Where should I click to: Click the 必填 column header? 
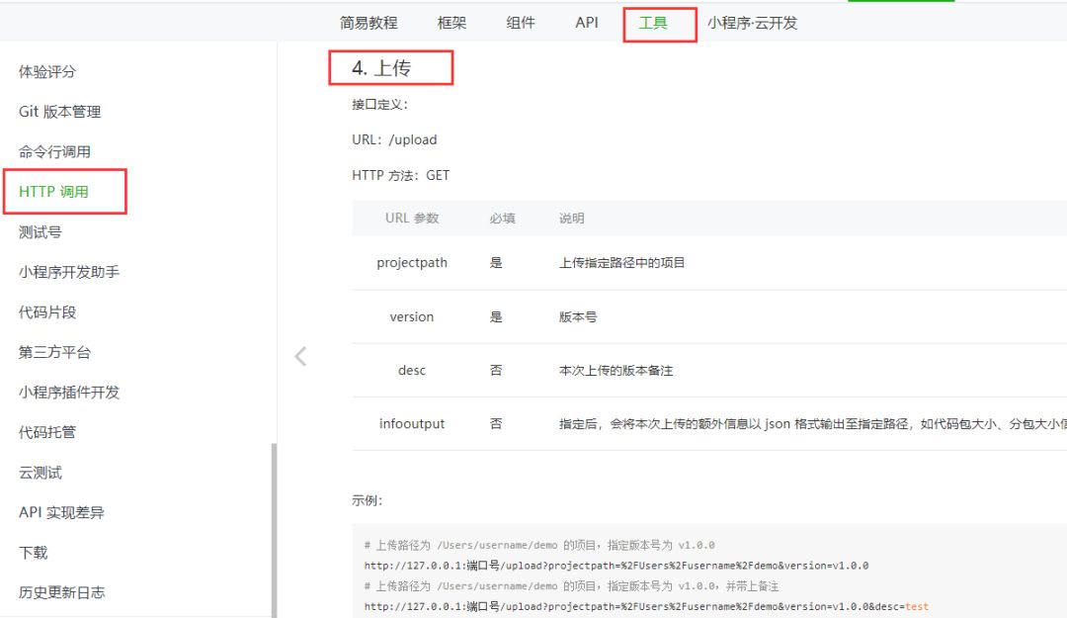[x=502, y=219]
